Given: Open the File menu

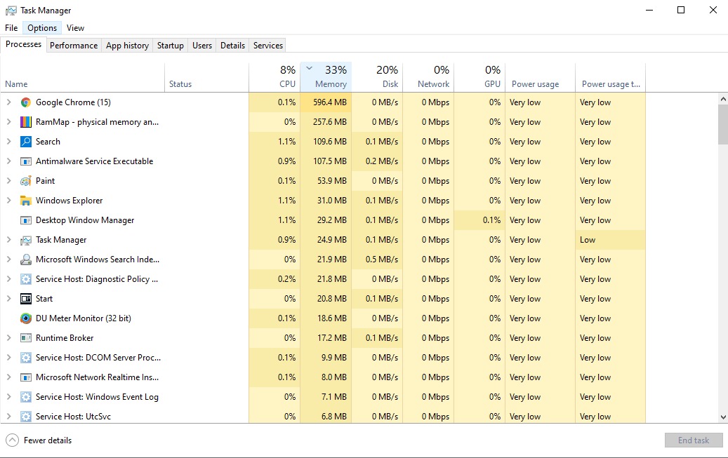Looking at the screenshot, I should pyautogui.click(x=11, y=28).
